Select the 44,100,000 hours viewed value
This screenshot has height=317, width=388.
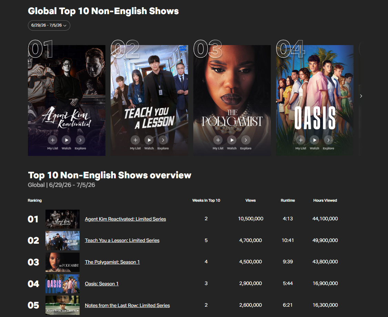325,219
